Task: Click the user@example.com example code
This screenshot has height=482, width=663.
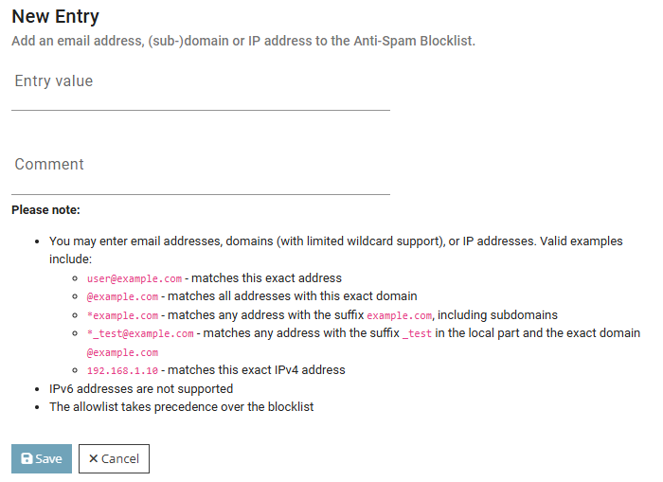Action: click(x=134, y=279)
